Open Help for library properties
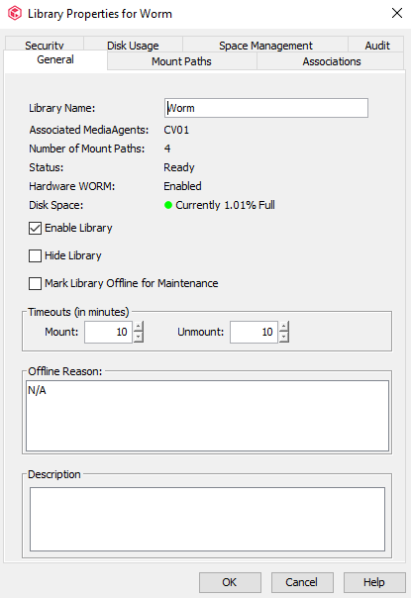 pos(374,582)
